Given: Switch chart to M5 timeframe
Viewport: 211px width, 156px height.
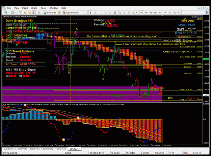Looking at the screenshot, I should coord(146,12).
